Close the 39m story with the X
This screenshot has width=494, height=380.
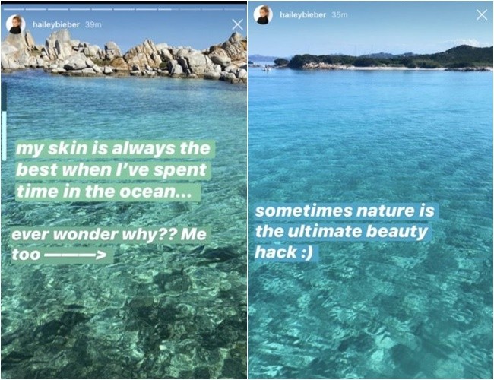[x=237, y=24]
